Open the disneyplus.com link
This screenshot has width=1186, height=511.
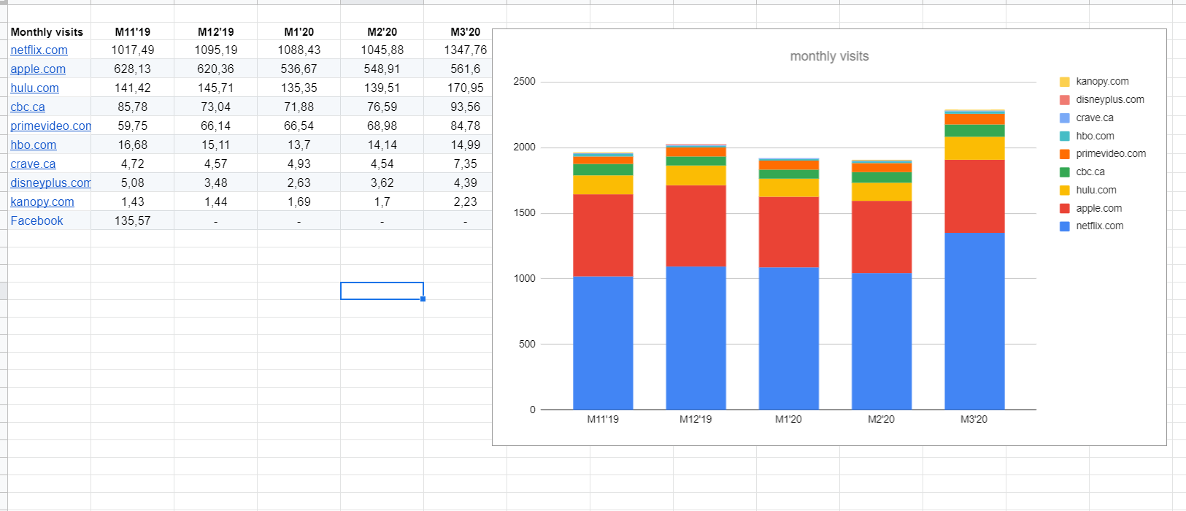click(x=50, y=182)
